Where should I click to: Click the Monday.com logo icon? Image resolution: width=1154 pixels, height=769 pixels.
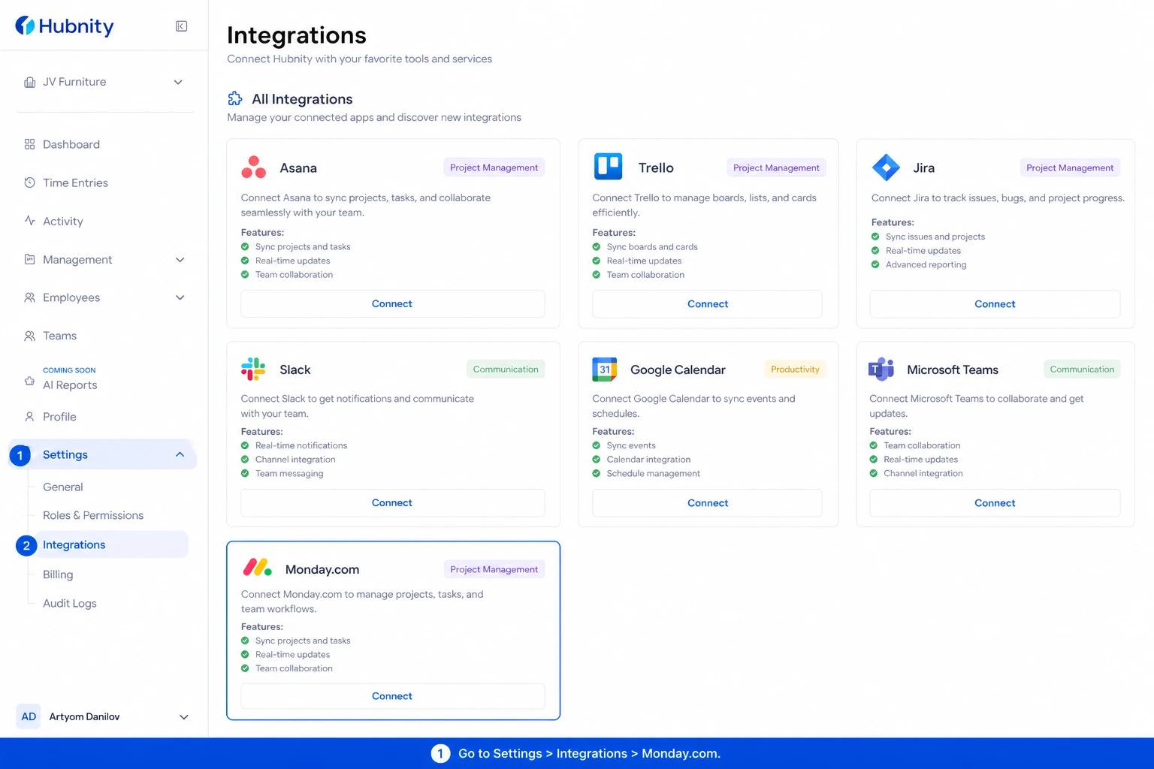(x=257, y=568)
